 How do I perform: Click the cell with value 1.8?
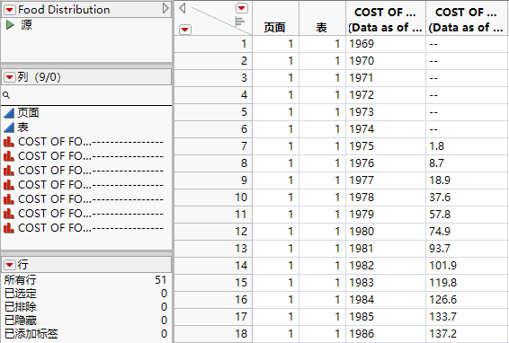[467, 146]
